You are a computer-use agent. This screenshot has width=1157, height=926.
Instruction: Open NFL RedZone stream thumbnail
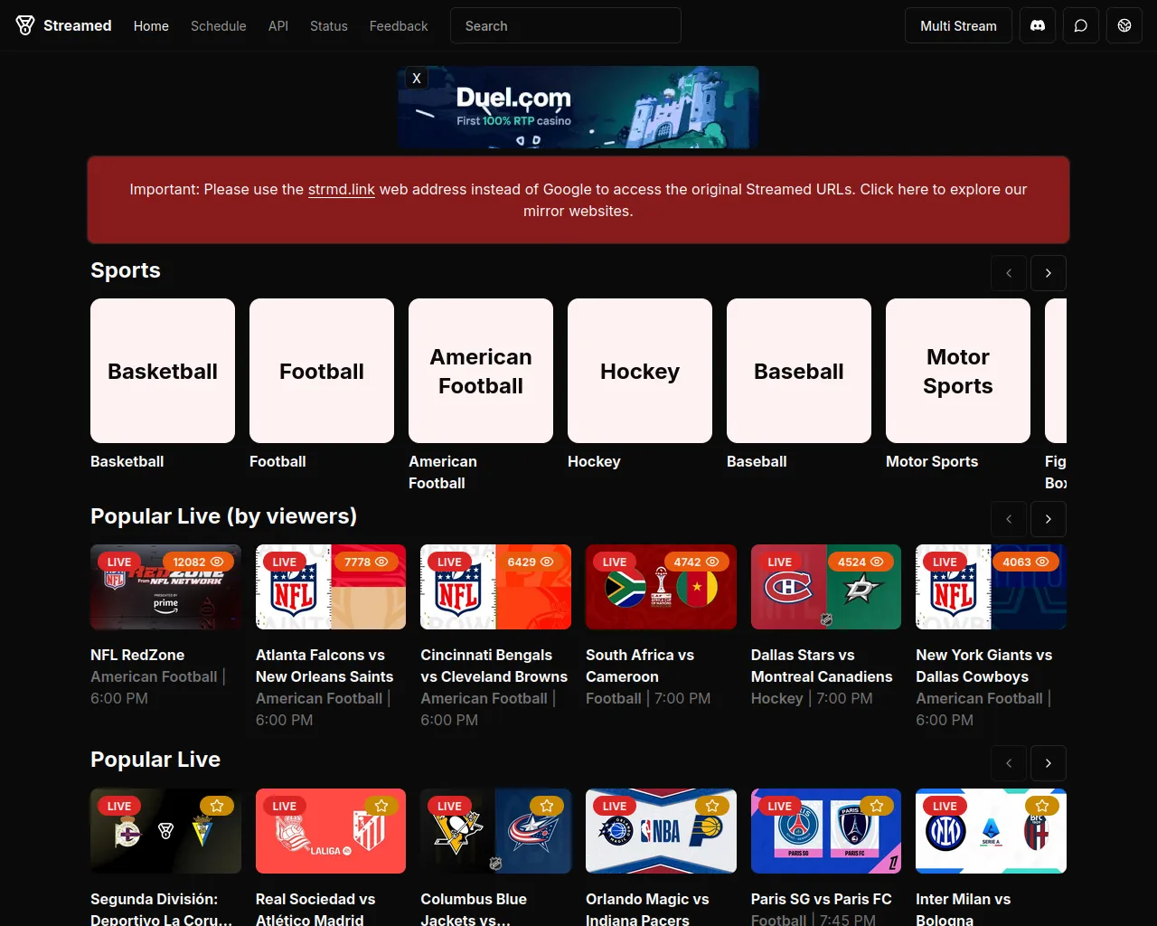[x=165, y=587]
